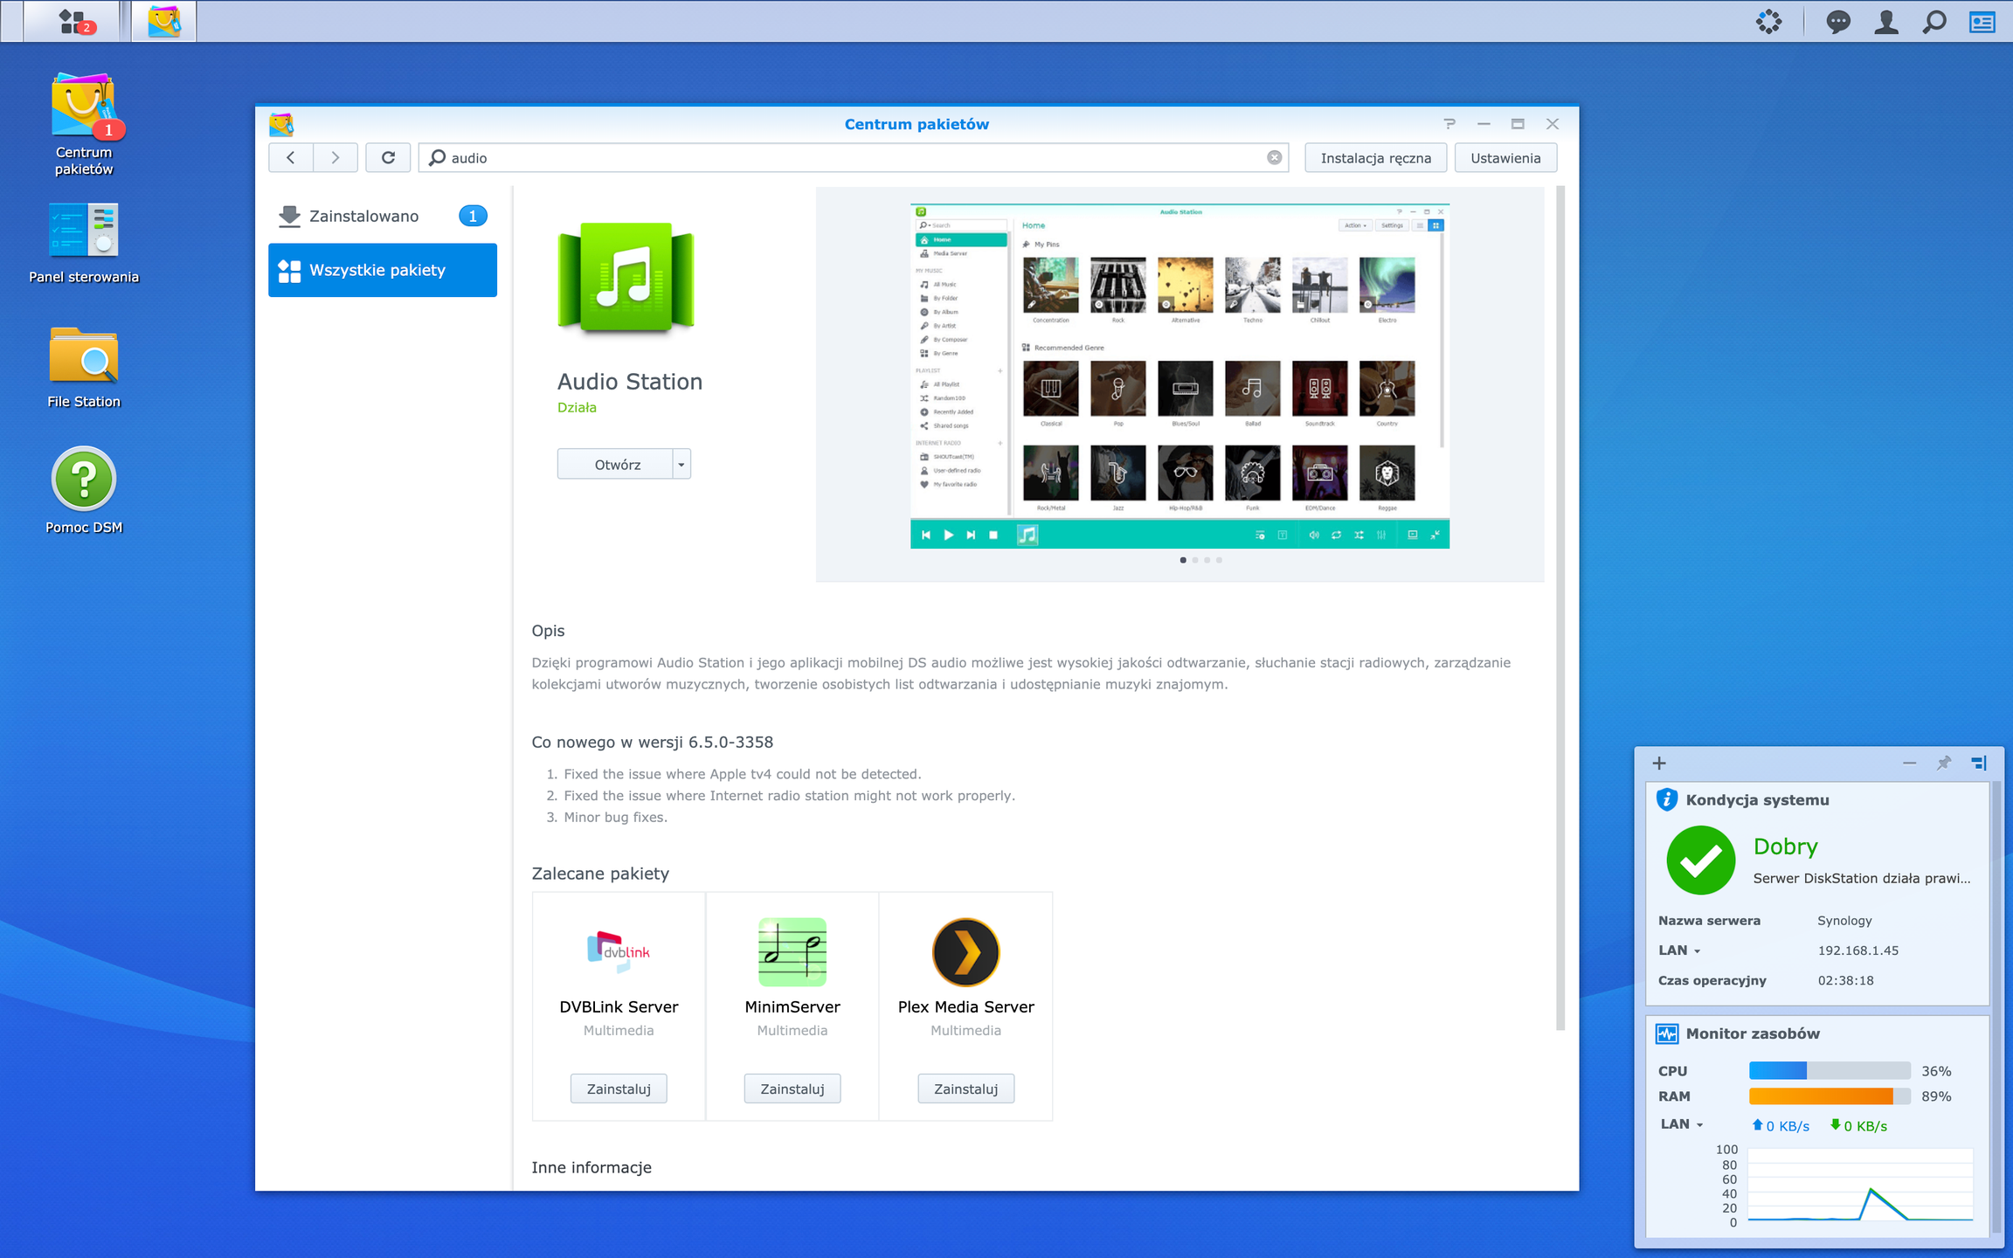2013x1258 pixels.
Task: Go forward in Package Center
Action: click(x=335, y=157)
